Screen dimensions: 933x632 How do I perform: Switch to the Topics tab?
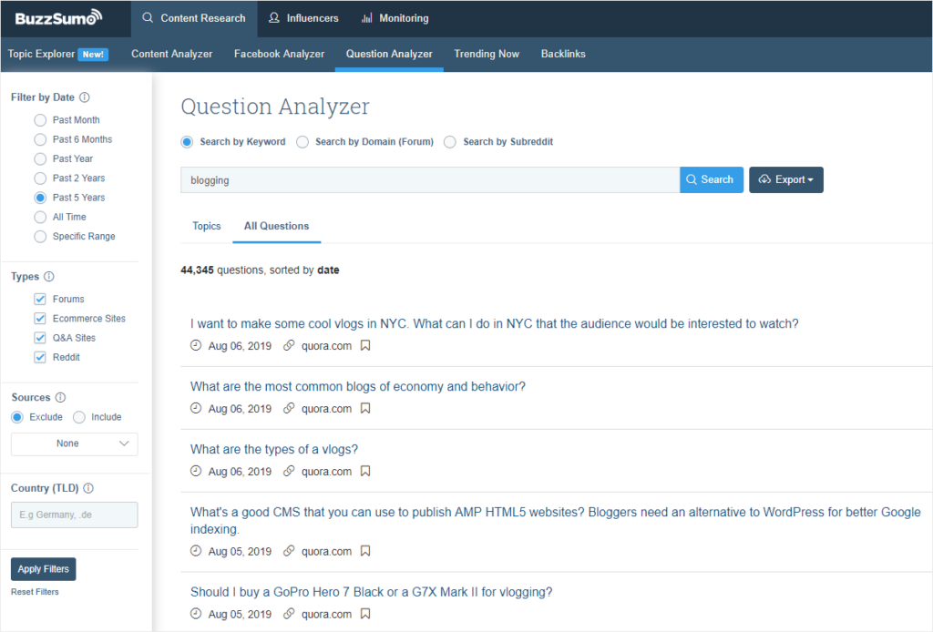(207, 226)
